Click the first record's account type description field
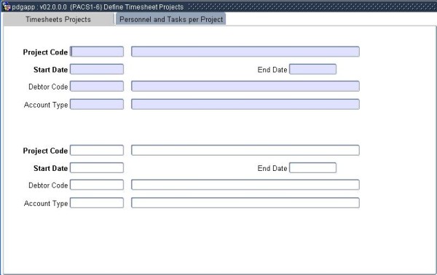The image size is (437, 275). (x=245, y=104)
